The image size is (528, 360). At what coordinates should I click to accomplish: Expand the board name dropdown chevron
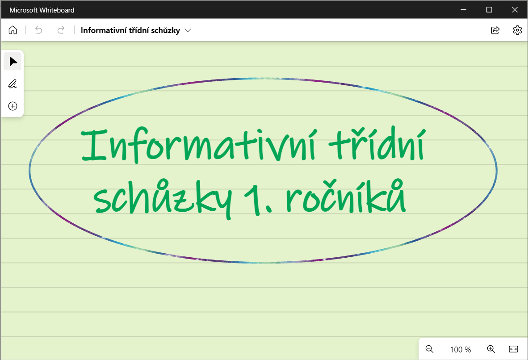pyautogui.click(x=188, y=30)
